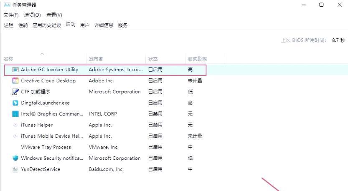Switch to the 服务 tab
Screen dimensions: 348x191
click(x=123, y=25)
